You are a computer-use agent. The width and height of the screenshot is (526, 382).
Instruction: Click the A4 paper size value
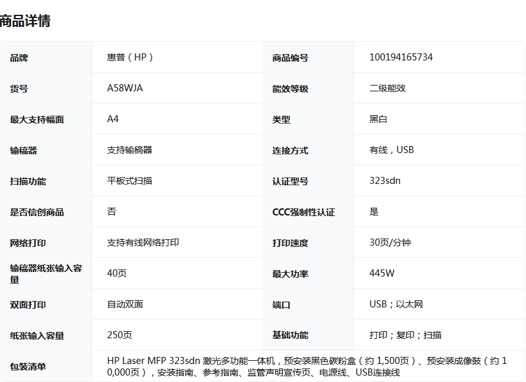click(113, 119)
